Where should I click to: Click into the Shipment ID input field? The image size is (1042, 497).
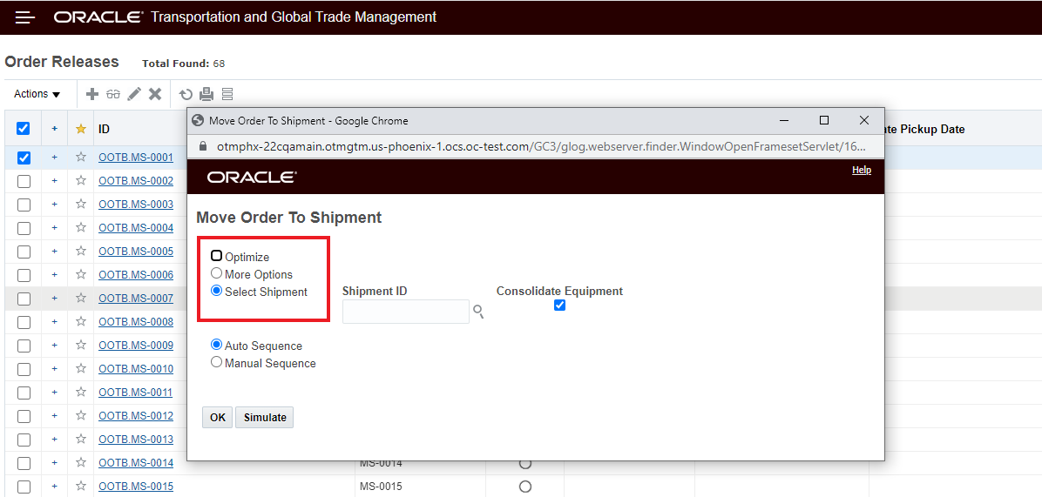[405, 312]
